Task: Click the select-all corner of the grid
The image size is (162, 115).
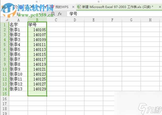Action: pyautogui.click(x=5, y=20)
